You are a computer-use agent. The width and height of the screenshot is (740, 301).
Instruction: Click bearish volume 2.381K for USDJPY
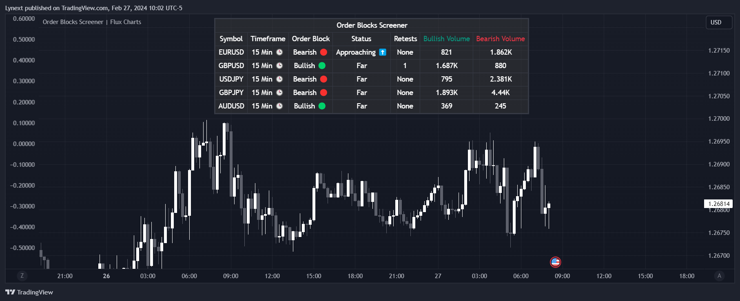tap(501, 79)
